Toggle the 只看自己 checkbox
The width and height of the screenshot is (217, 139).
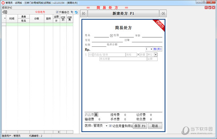click(57, 12)
